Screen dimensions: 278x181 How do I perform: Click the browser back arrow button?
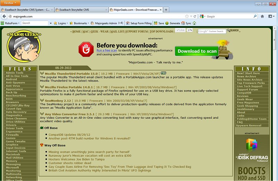pos(4,16)
